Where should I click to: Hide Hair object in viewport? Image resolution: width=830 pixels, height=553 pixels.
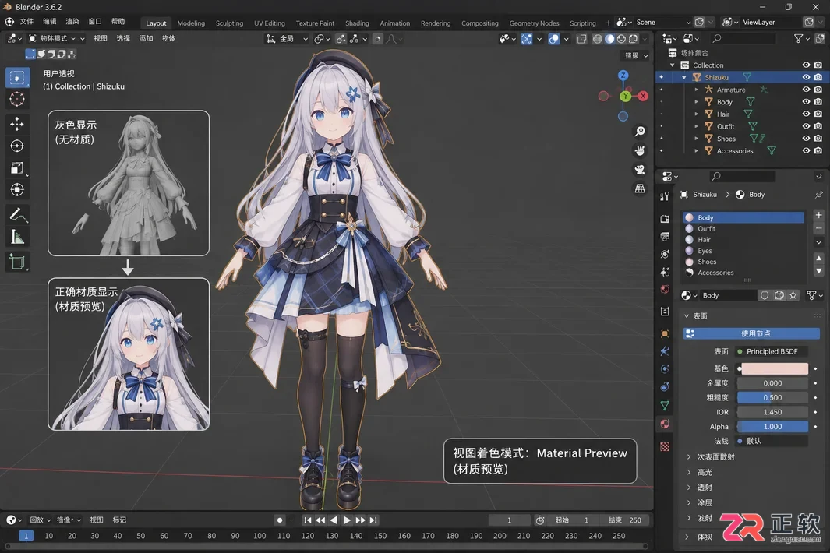[806, 114]
